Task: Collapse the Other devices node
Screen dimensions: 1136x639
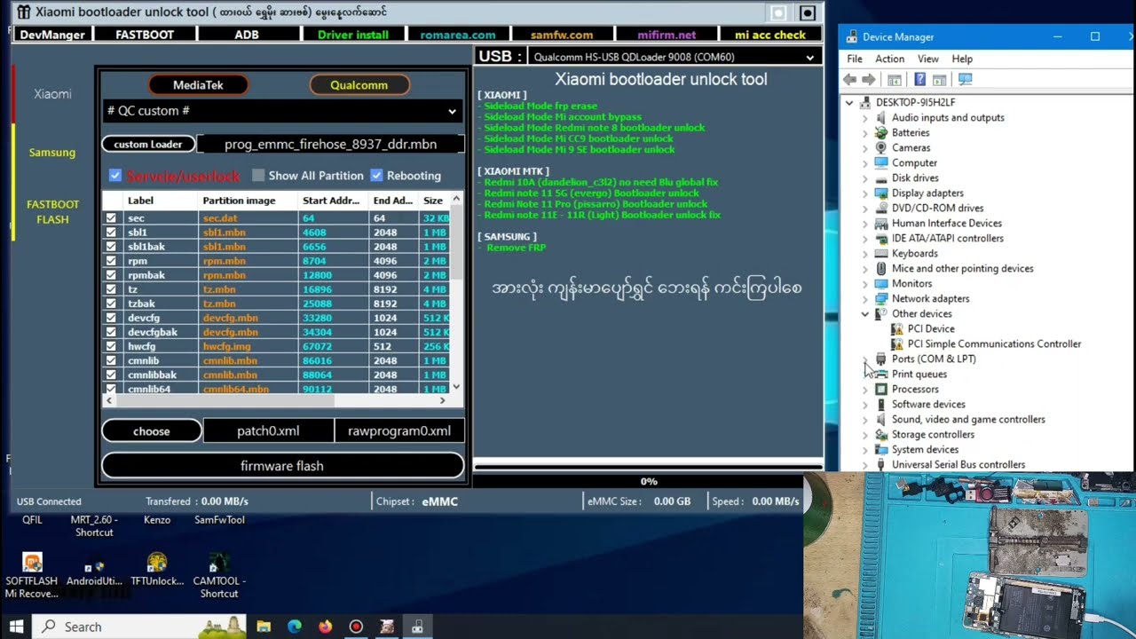Action: pyautogui.click(x=865, y=313)
